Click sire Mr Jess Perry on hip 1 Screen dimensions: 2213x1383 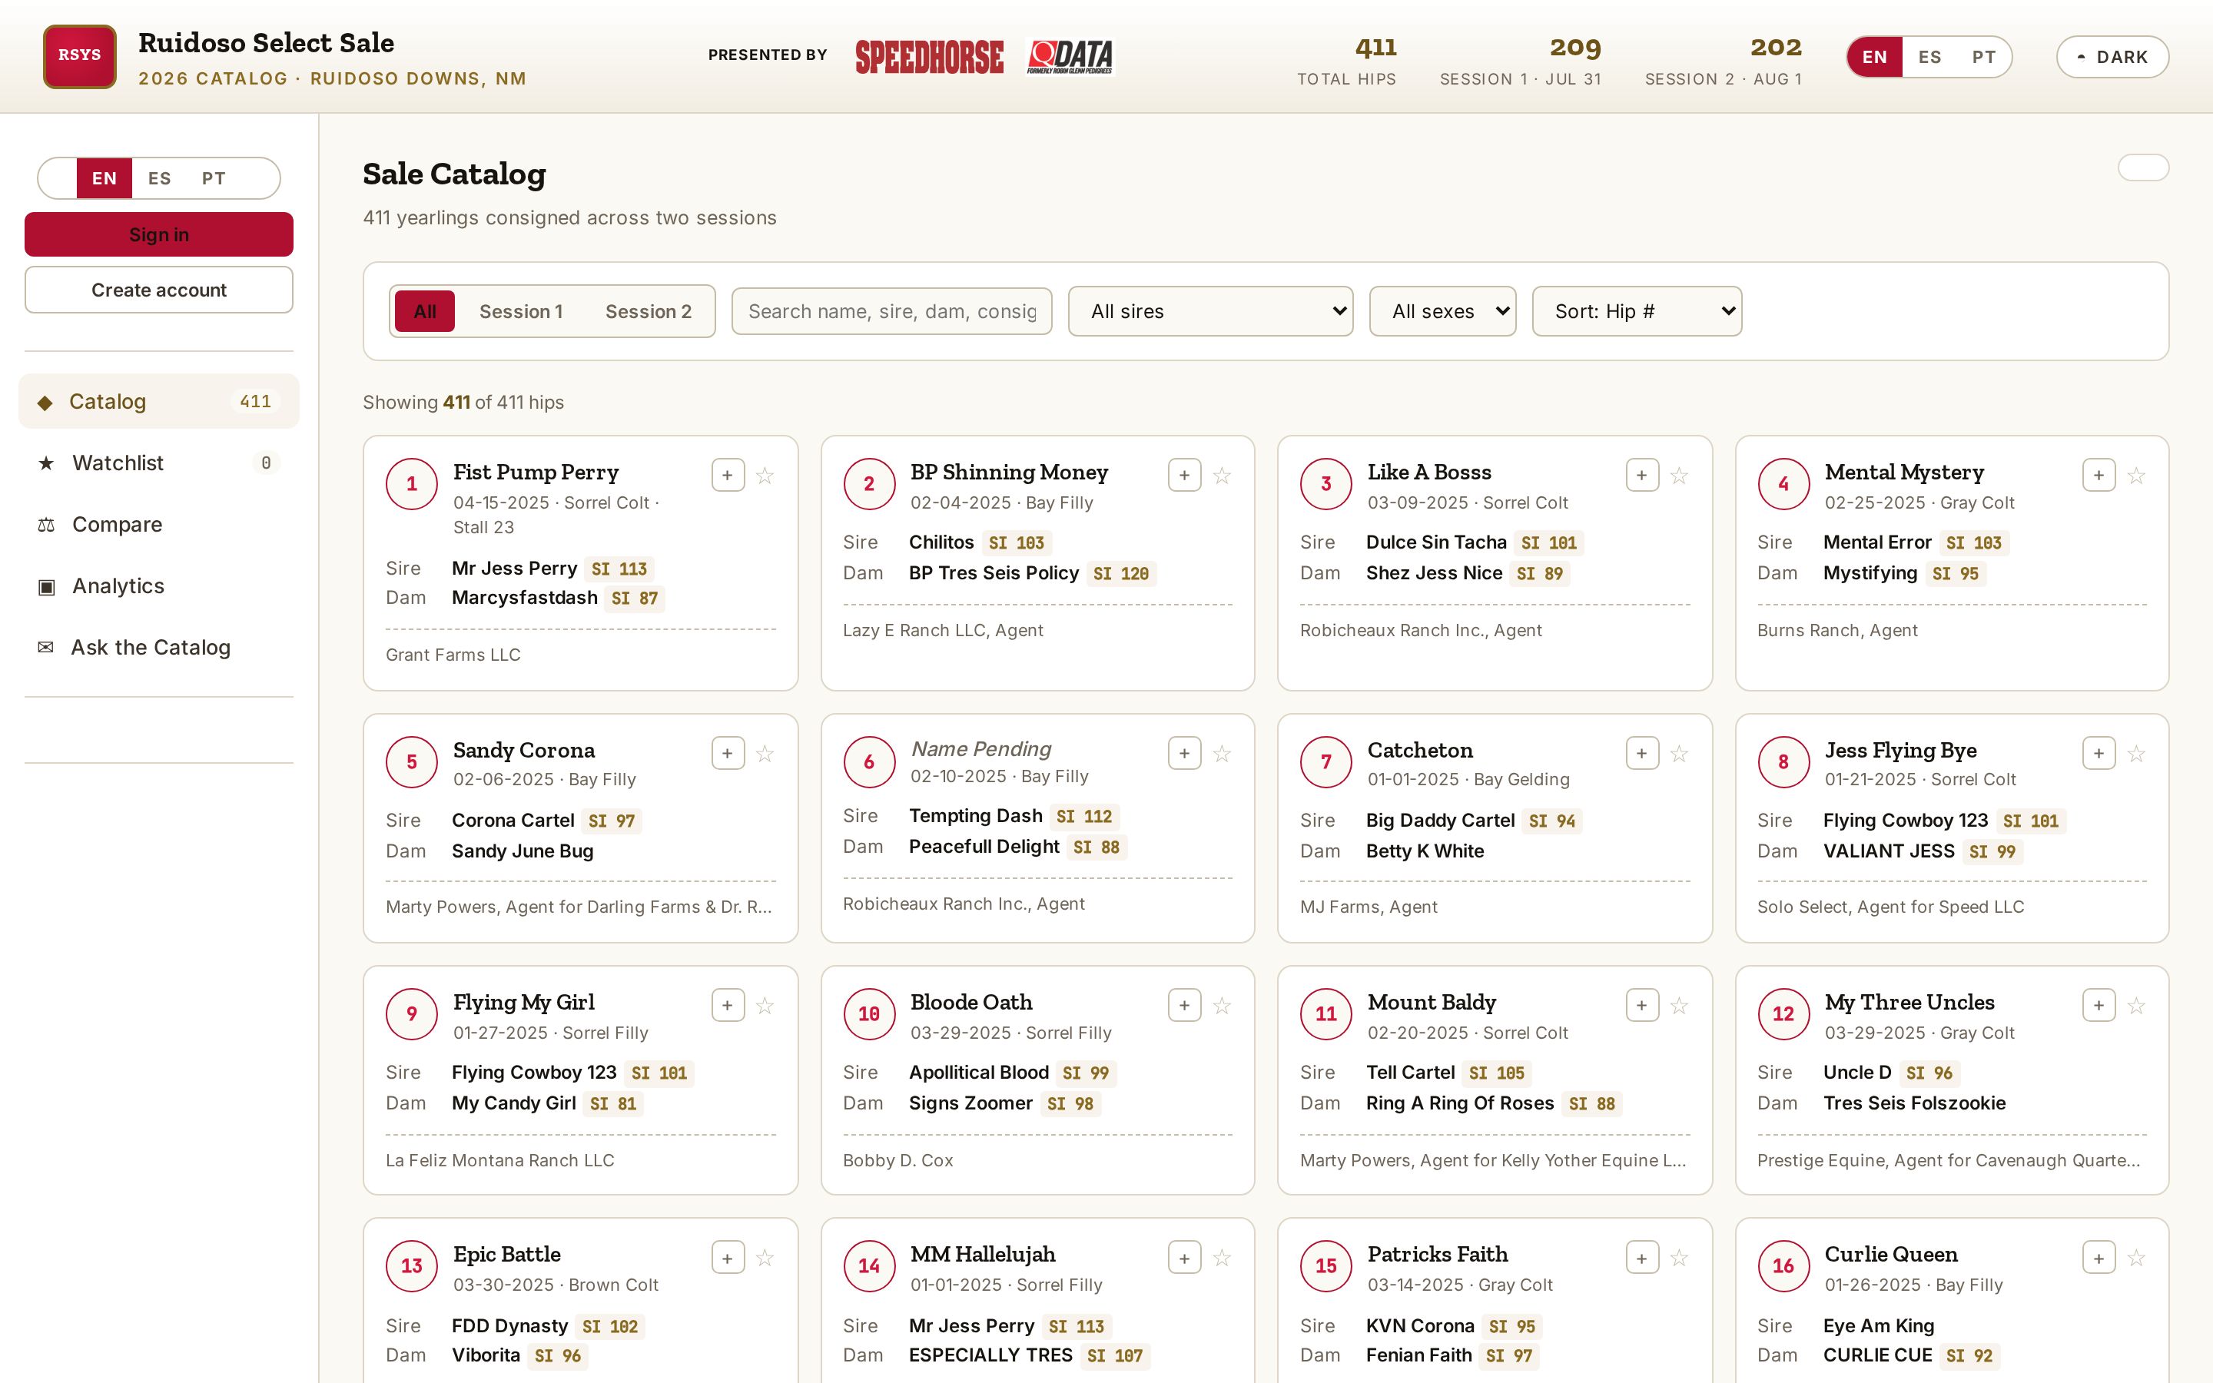[514, 568]
